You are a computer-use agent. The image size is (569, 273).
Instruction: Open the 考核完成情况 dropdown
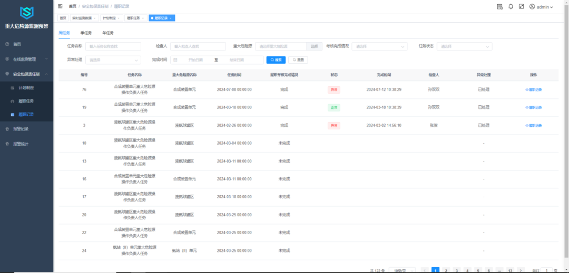click(379, 46)
